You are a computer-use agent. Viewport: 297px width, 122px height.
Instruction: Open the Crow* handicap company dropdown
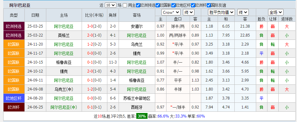pos(171,13)
